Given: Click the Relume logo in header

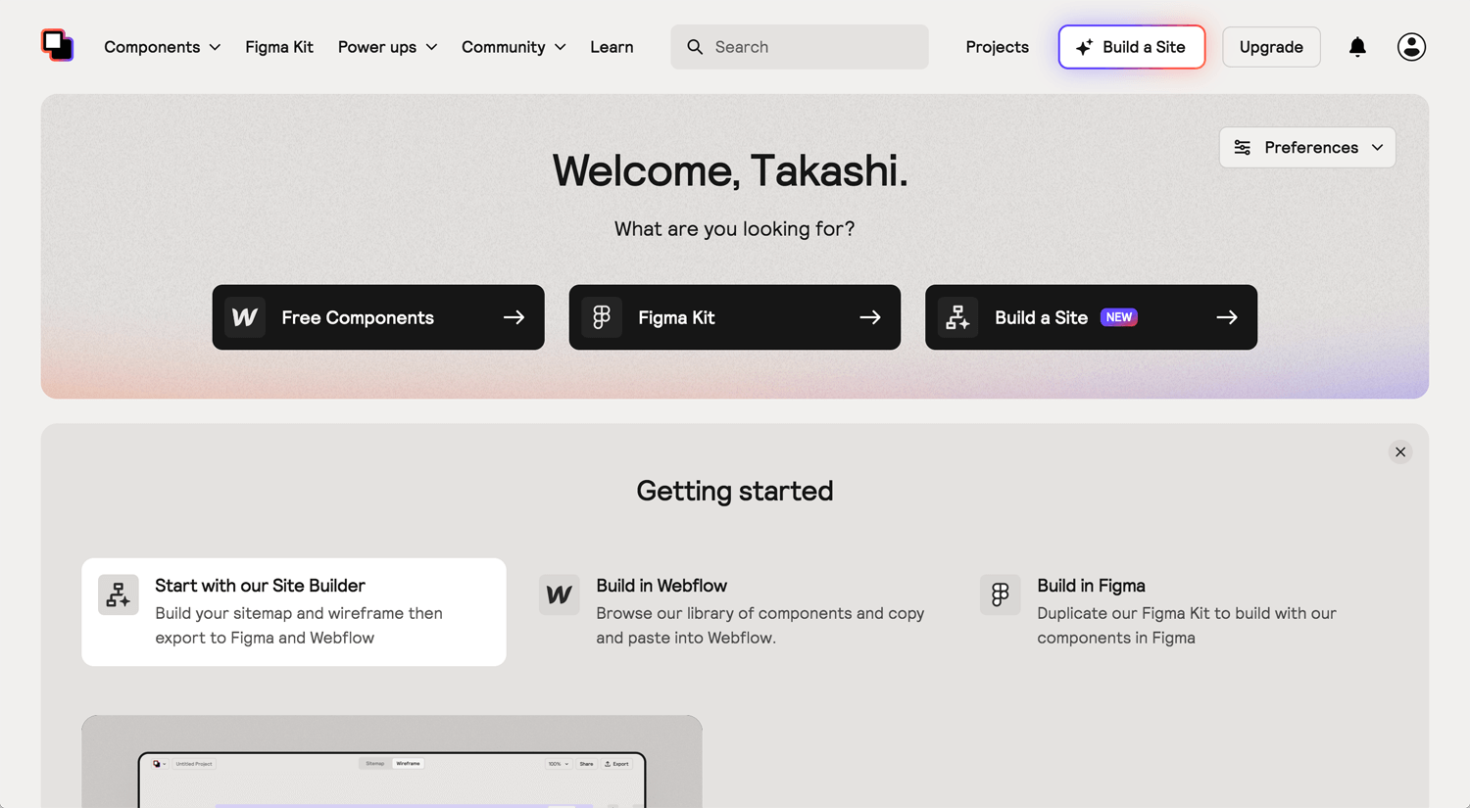Looking at the screenshot, I should pyautogui.click(x=58, y=45).
